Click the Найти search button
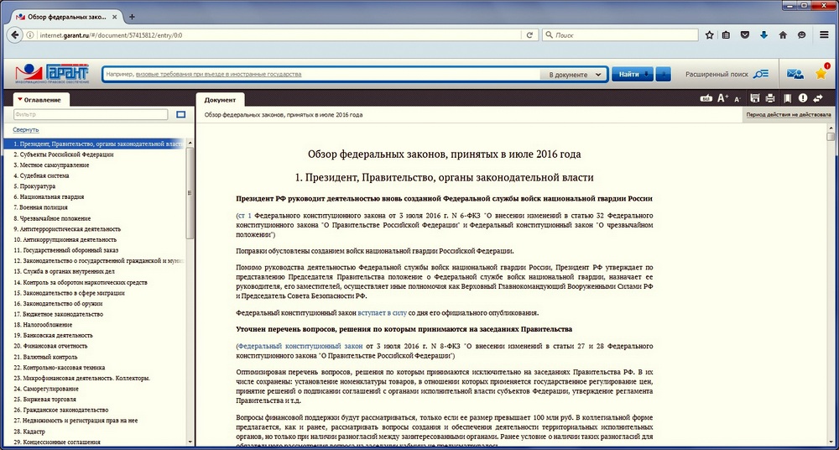This screenshot has height=450, width=839. [632, 75]
